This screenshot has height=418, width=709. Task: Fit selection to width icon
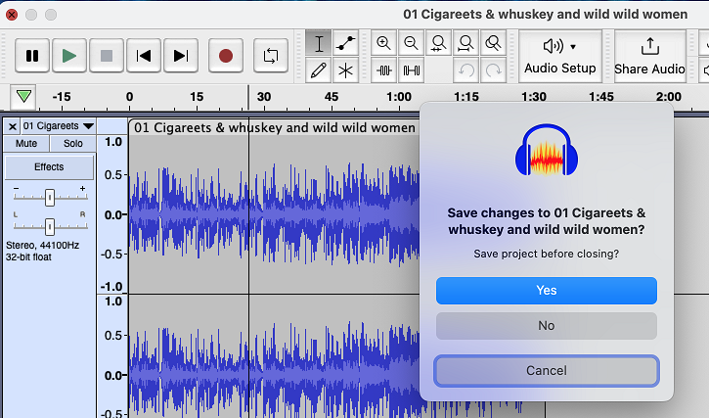(x=439, y=43)
